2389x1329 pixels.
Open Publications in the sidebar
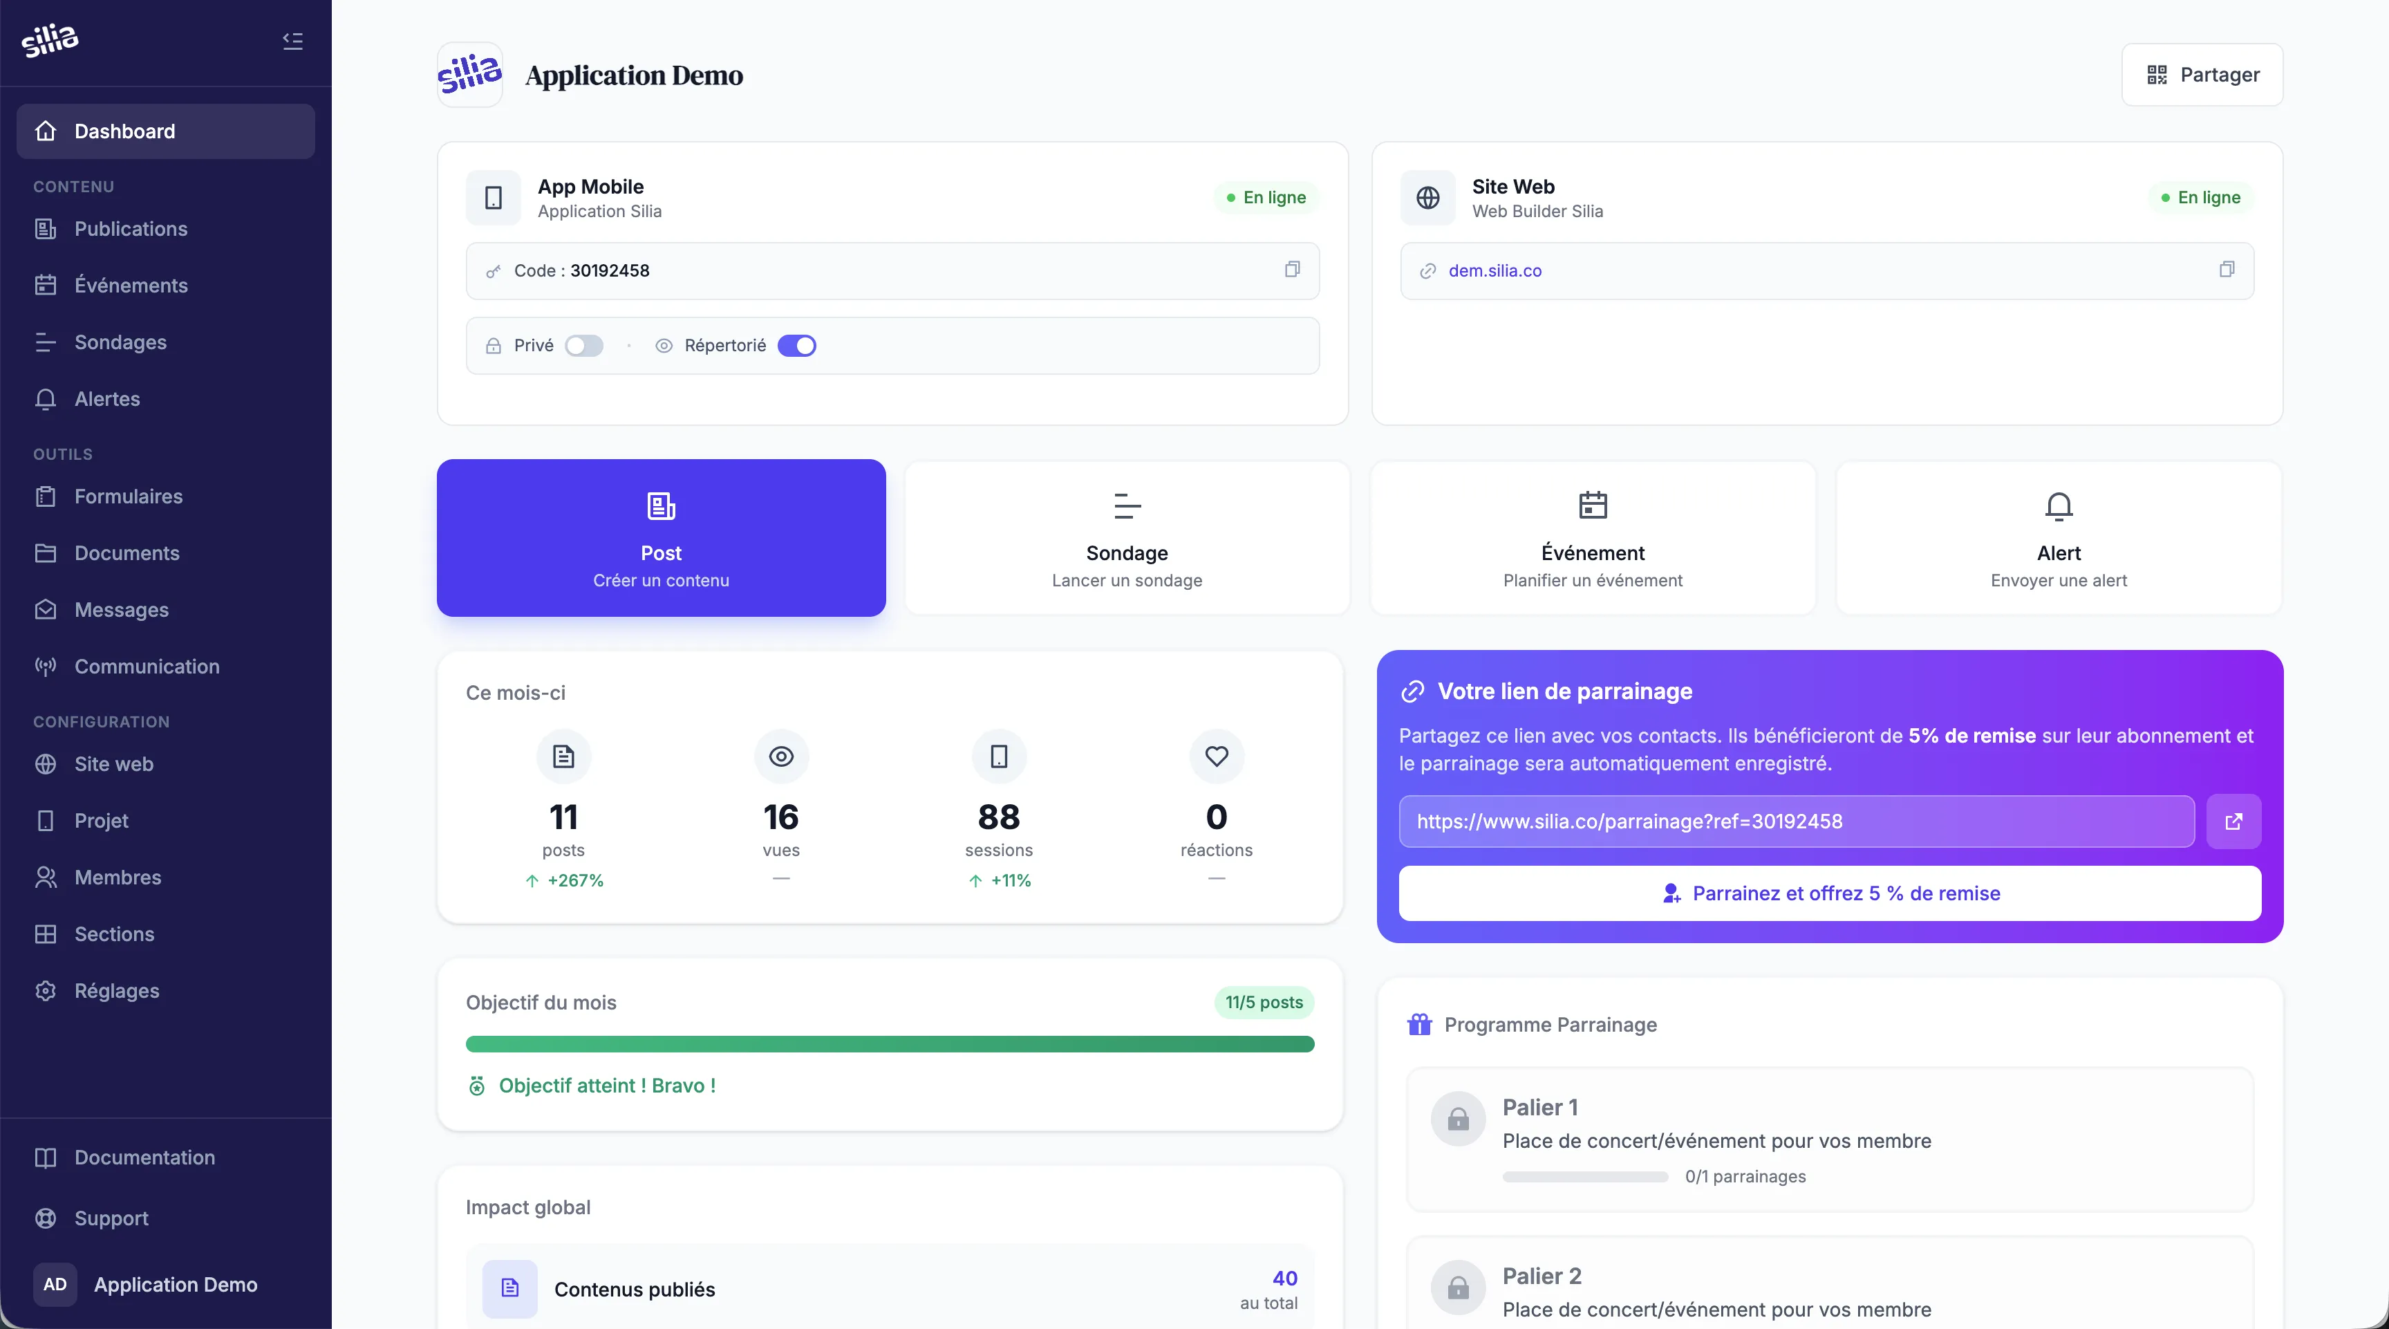tap(131, 229)
